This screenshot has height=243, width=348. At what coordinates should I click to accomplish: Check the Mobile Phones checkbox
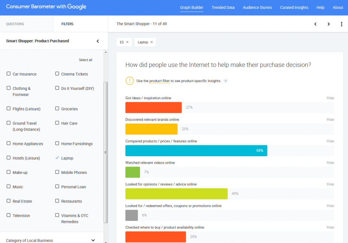point(57,172)
